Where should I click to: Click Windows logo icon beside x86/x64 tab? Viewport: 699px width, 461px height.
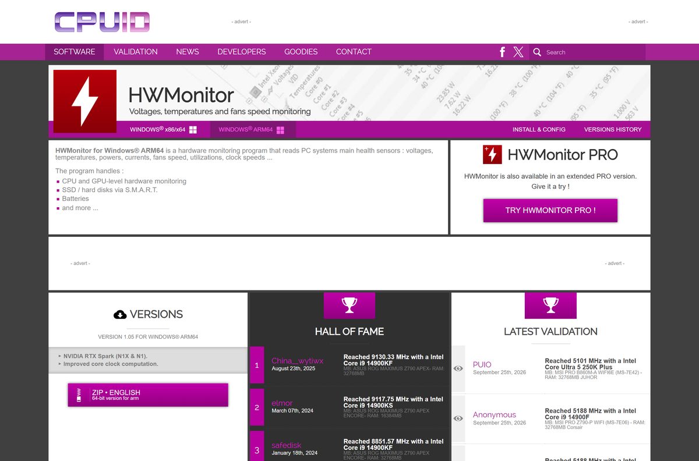click(x=193, y=130)
